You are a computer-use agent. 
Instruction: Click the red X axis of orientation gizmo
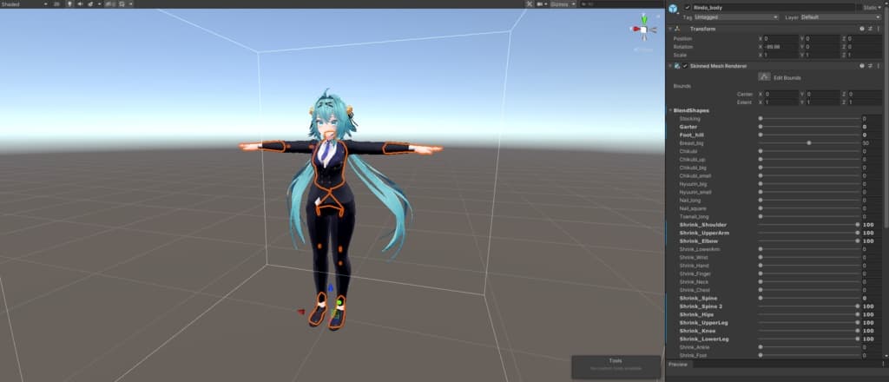click(636, 29)
